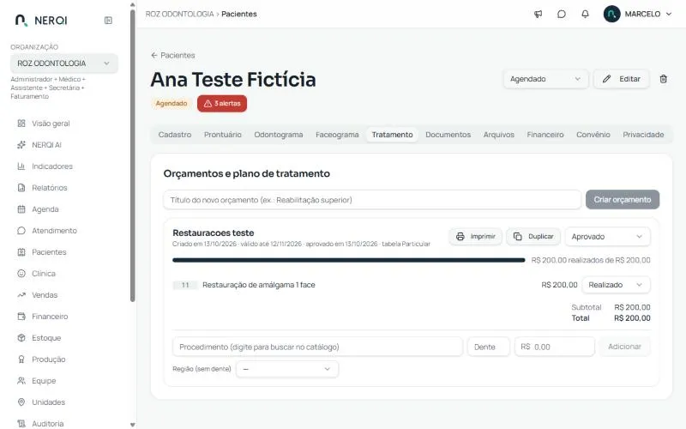Viewport: 686px width, 429px height.
Task: Click the Relatórios document icon
Action: (21, 188)
